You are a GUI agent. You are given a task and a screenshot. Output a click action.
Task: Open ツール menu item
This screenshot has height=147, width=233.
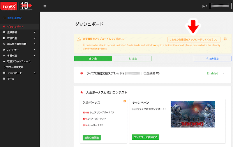click(x=11, y=79)
